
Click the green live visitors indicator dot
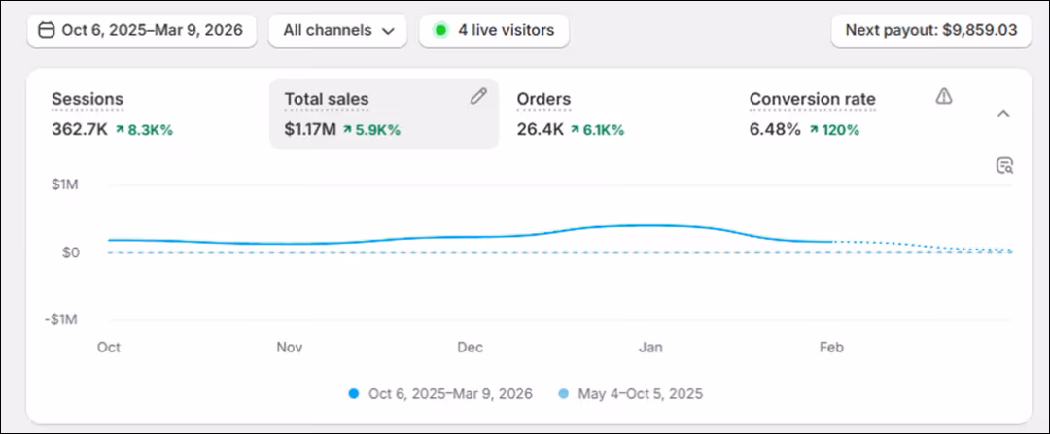pyautogui.click(x=440, y=31)
